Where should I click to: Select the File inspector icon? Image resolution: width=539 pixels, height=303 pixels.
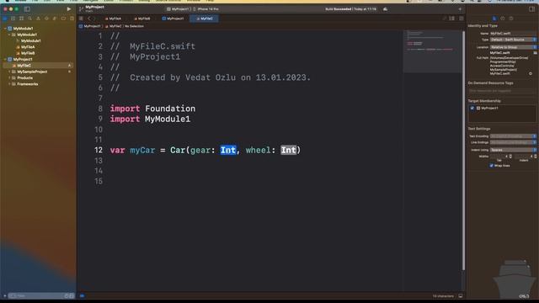pyautogui.click(x=494, y=19)
